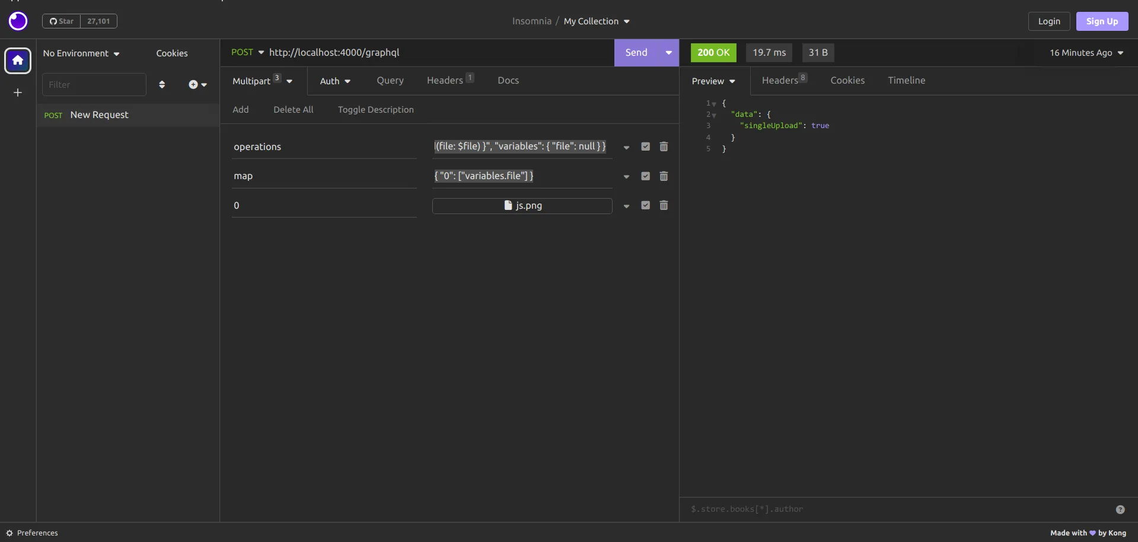
Task: Switch to the Query tab
Action: (x=390, y=81)
